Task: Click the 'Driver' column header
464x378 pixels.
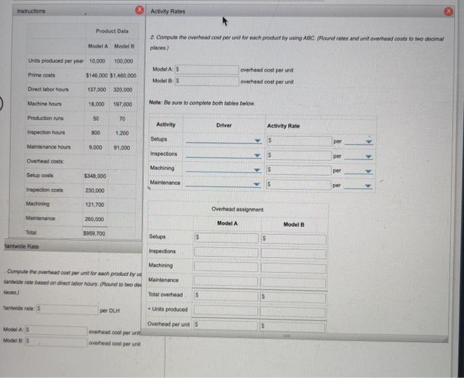Action: point(224,125)
